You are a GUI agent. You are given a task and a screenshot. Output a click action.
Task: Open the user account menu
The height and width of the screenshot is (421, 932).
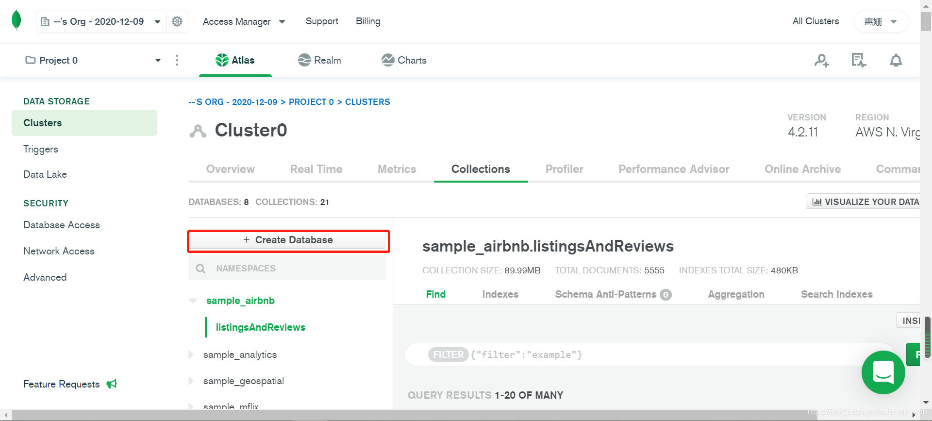point(881,21)
